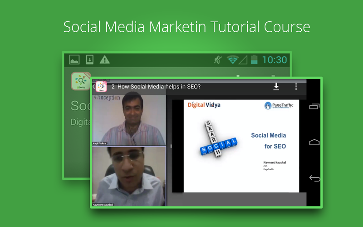
Task: Click the PageTraffic logo on slide
Action: 279,105
